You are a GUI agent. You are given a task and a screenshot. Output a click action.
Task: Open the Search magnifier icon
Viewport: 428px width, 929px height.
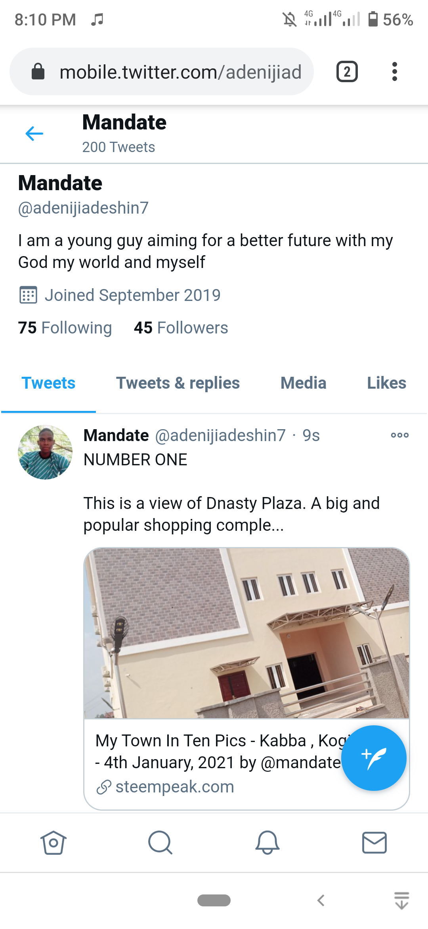(x=160, y=842)
